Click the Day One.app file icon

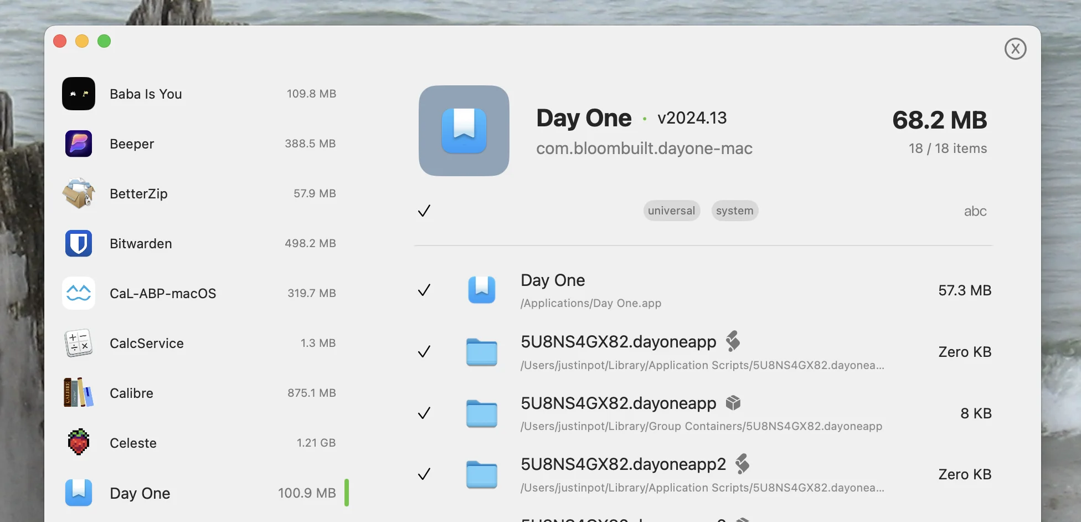pyautogui.click(x=482, y=290)
